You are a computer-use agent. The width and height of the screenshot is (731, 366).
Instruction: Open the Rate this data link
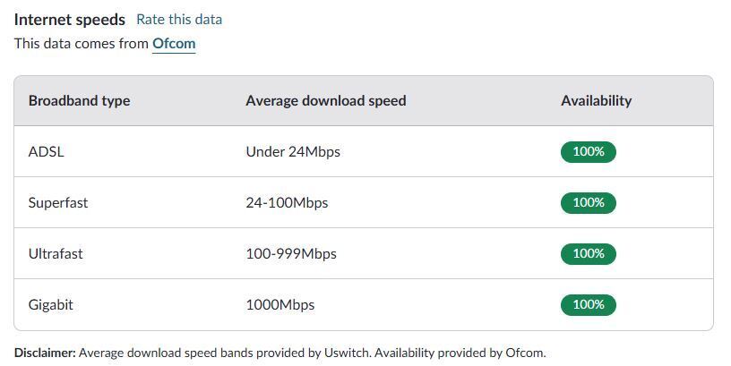pos(179,19)
